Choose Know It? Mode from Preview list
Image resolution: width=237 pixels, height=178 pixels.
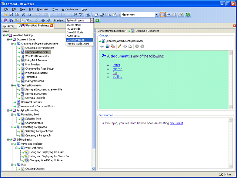coord(80,32)
